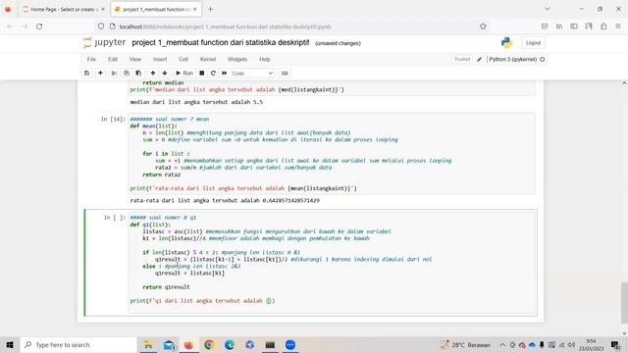This screenshot has height=353, width=628.
Task: Open the browser extensions puzzle icon
Action: [x=603, y=26]
